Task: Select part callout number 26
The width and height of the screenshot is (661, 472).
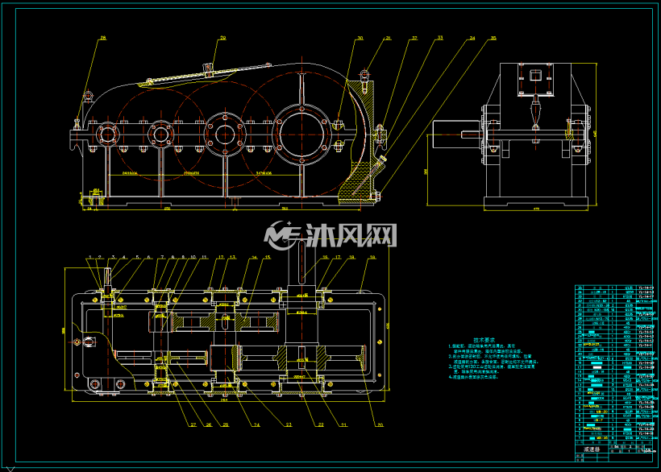Action: click(x=209, y=424)
